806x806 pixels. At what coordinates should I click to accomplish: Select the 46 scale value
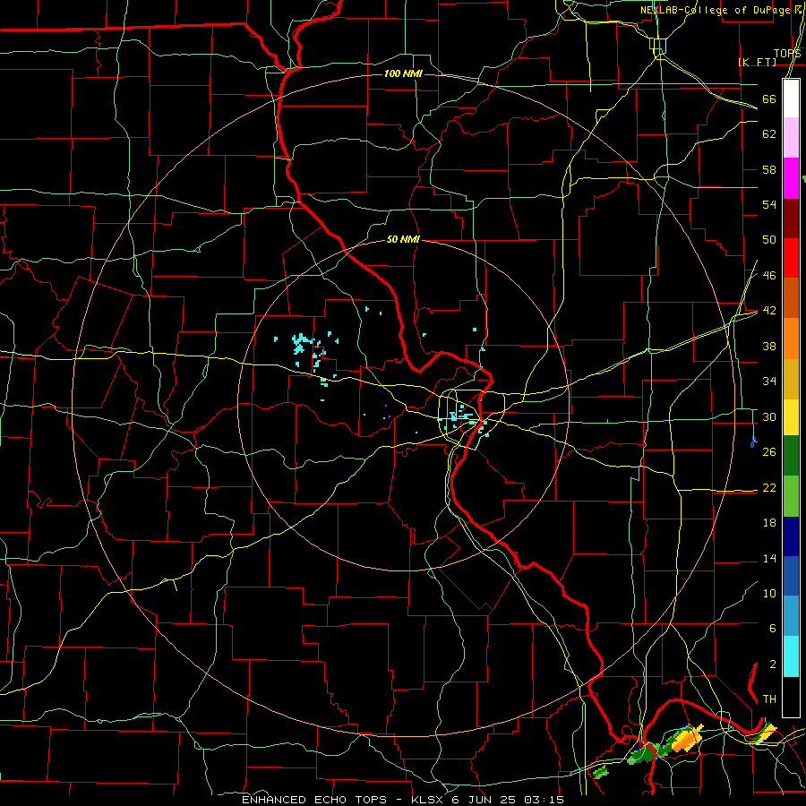click(769, 276)
